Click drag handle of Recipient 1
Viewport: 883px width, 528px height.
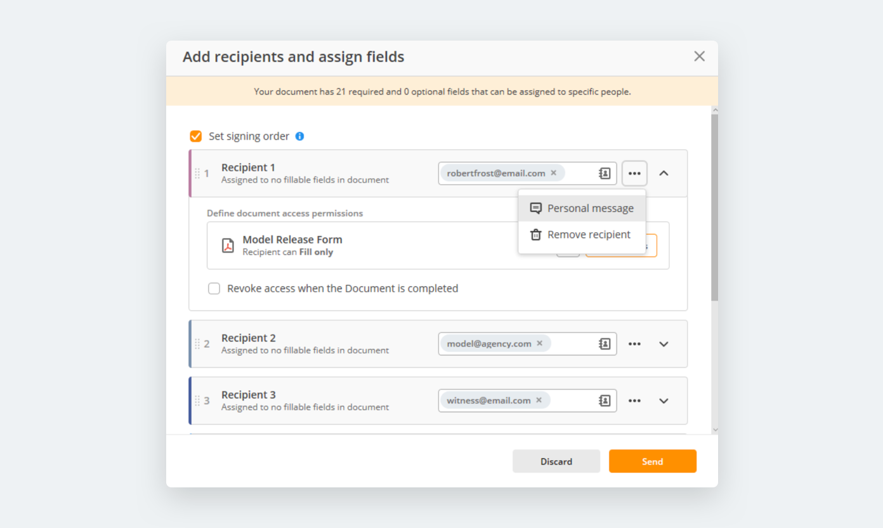pyautogui.click(x=197, y=173)
